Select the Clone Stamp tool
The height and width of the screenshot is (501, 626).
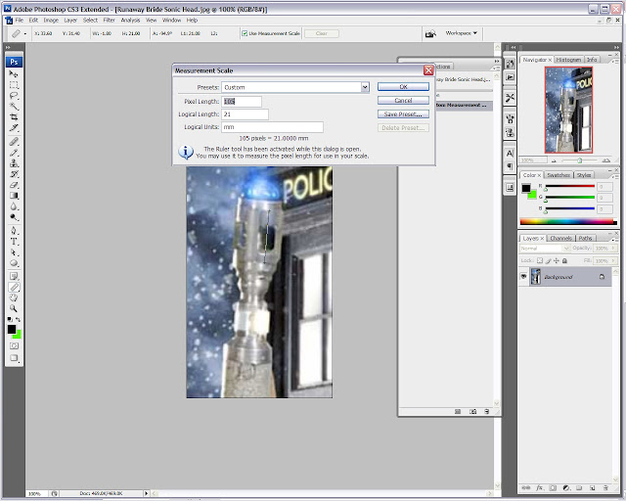click(14, 163)
